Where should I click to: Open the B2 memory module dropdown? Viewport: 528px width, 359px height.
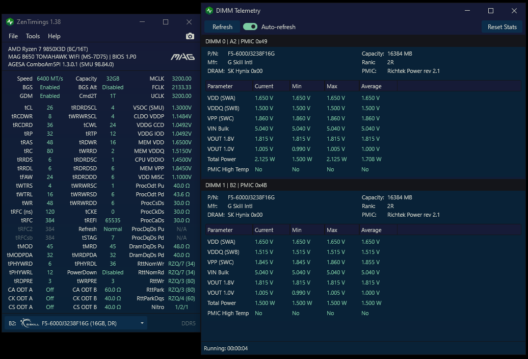point(76,323)
